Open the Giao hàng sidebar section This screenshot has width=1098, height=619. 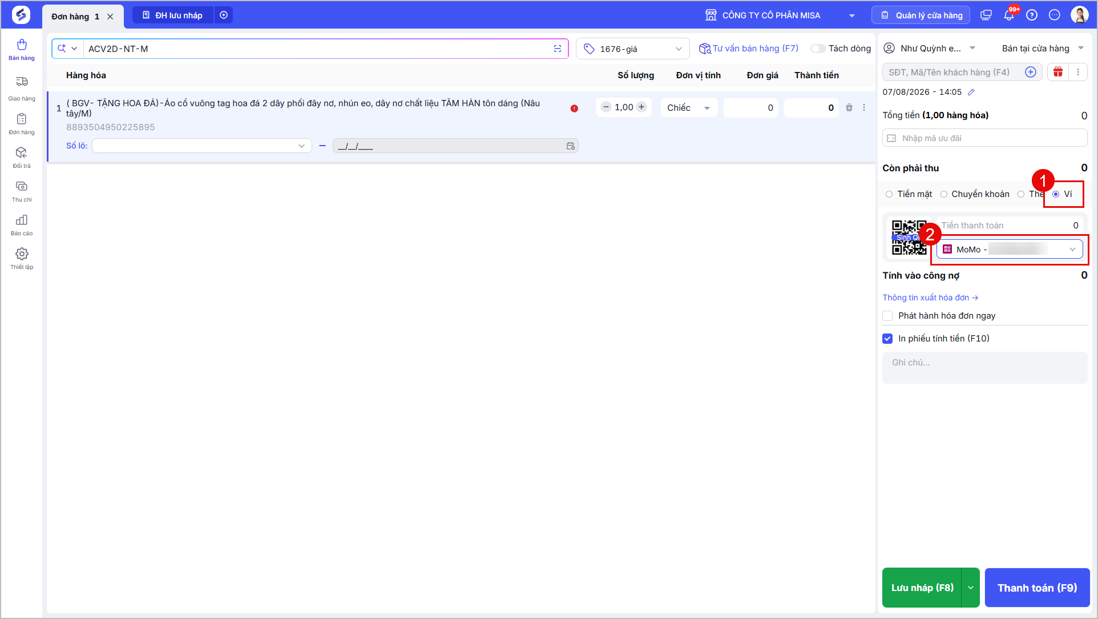coord(22,89)
